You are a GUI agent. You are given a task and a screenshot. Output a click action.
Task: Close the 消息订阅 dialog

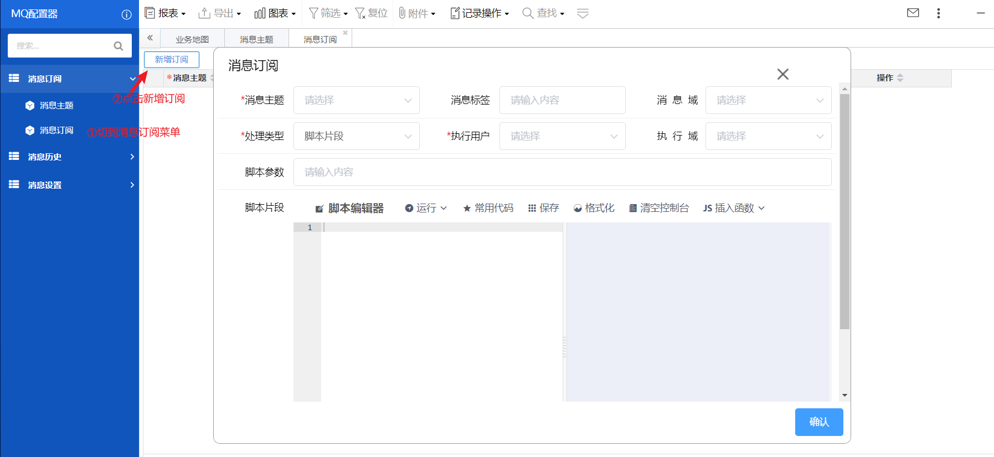pyautogui.click(x=782, y=74)
